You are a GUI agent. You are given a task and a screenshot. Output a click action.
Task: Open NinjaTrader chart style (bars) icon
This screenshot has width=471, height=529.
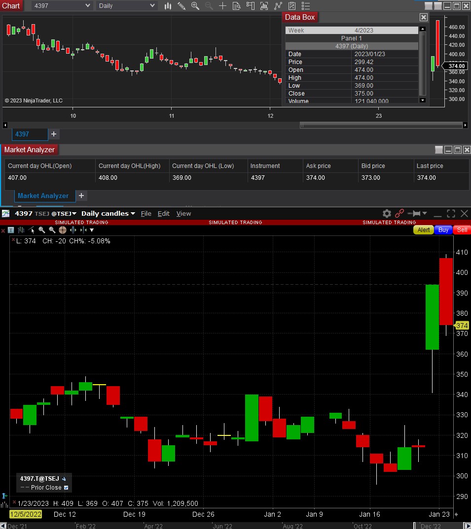[168, 6]
